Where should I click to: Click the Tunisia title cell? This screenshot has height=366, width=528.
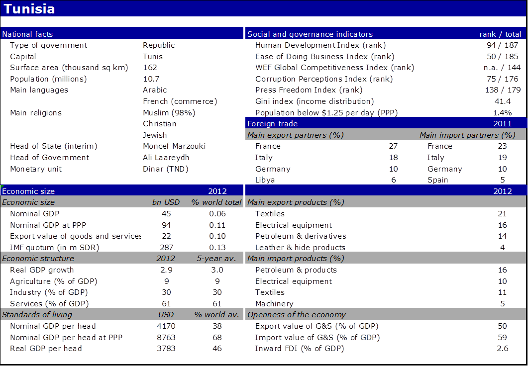(x=30, y=9)
